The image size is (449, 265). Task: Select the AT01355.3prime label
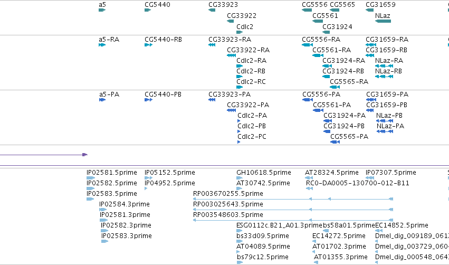tap(341, 257)
